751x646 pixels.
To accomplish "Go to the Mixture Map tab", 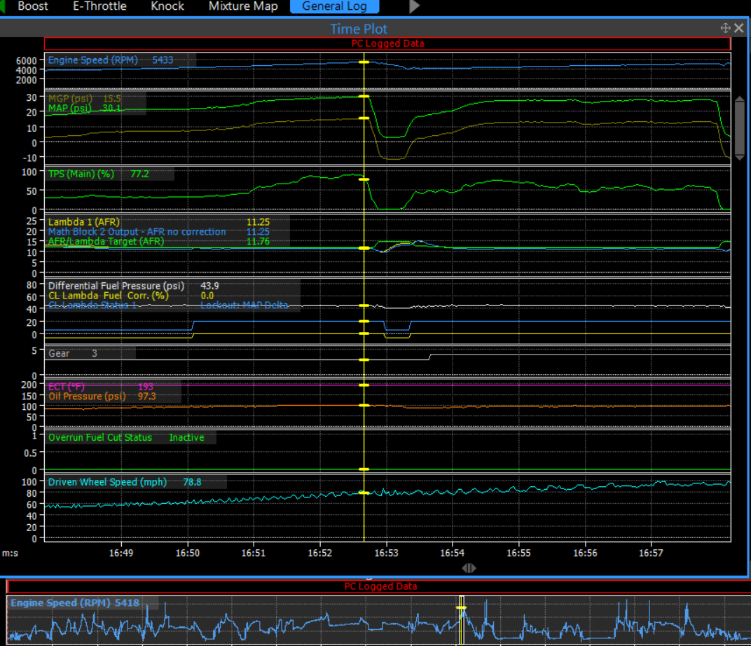I will pyautogui.click(x=243, y=6).
